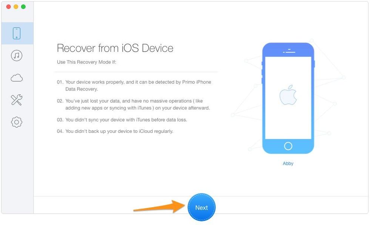370x225 pixels.
Task: Switch to the iCloud recovery cloud icon
Action: pos(17,78)
